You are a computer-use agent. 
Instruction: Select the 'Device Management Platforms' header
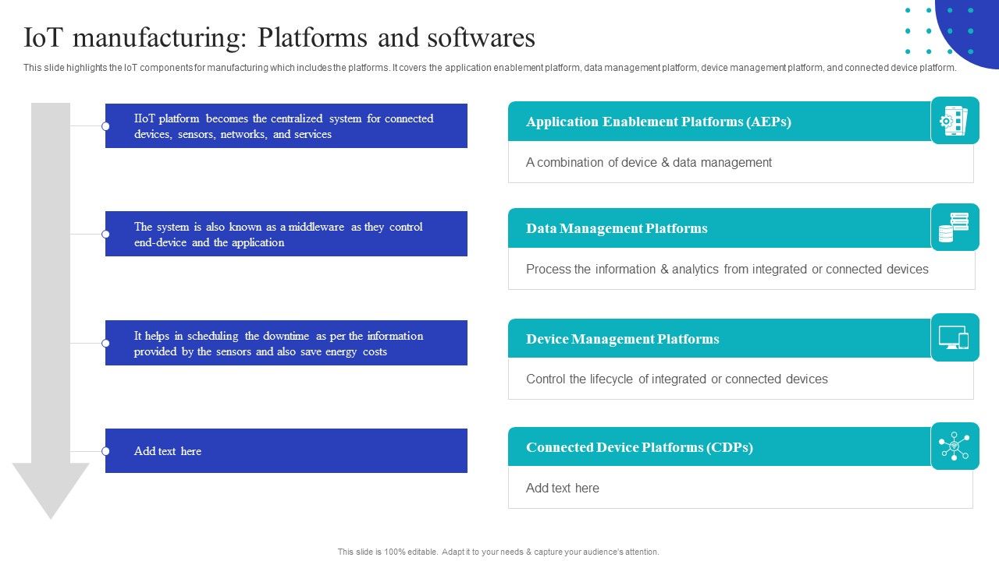720,339
